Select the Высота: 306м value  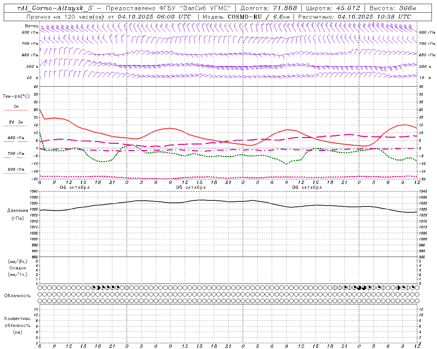[x=393, y=8]
